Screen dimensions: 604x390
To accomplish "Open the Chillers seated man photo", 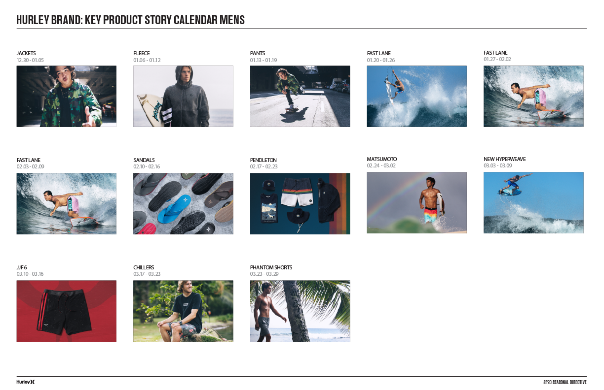I will (183, 311).
